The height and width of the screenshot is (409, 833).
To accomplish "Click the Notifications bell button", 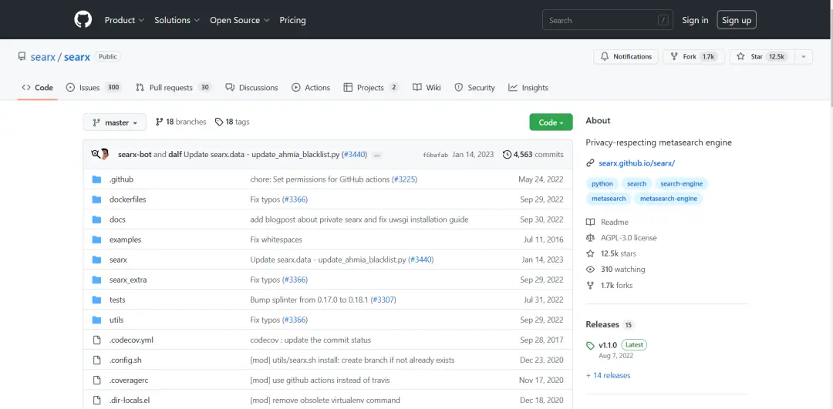I will pos(625,57).
